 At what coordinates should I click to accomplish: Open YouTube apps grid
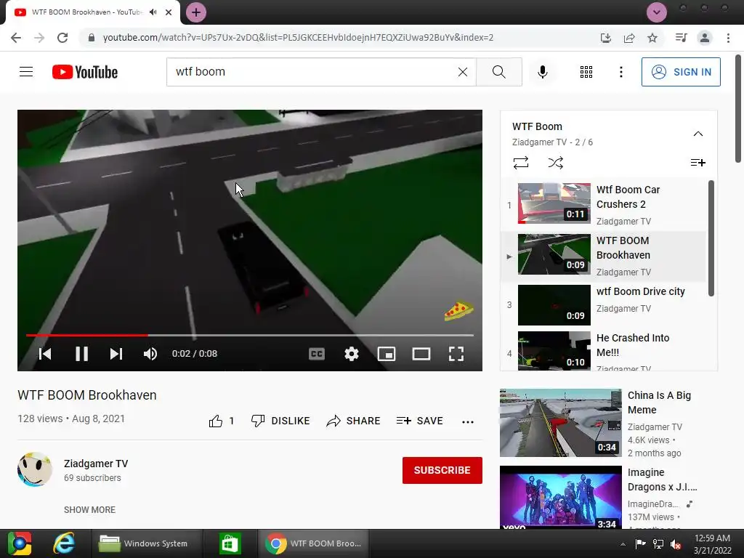pos(586,72)
